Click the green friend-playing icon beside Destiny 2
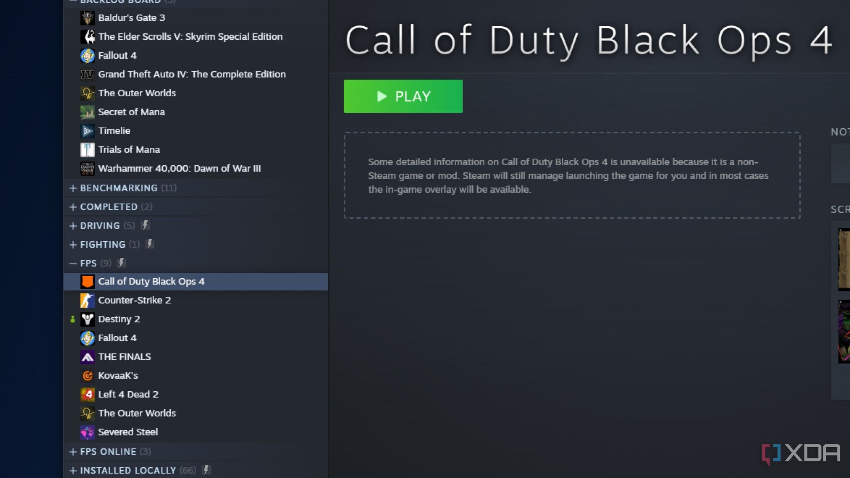The image size is (850, 478). [x=72, y=319]
